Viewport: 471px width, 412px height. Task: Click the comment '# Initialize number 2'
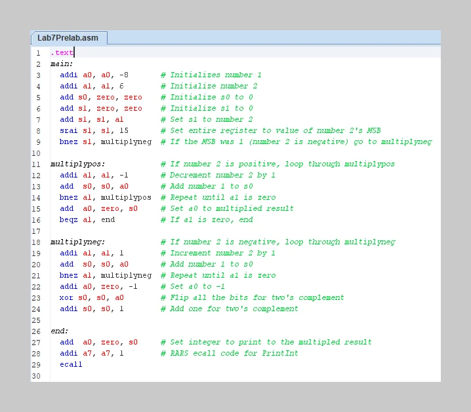click(209, 86)
